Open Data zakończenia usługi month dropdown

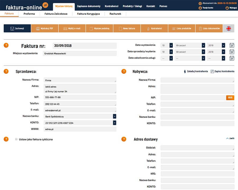pyautogui.click(x=190, y=58)
